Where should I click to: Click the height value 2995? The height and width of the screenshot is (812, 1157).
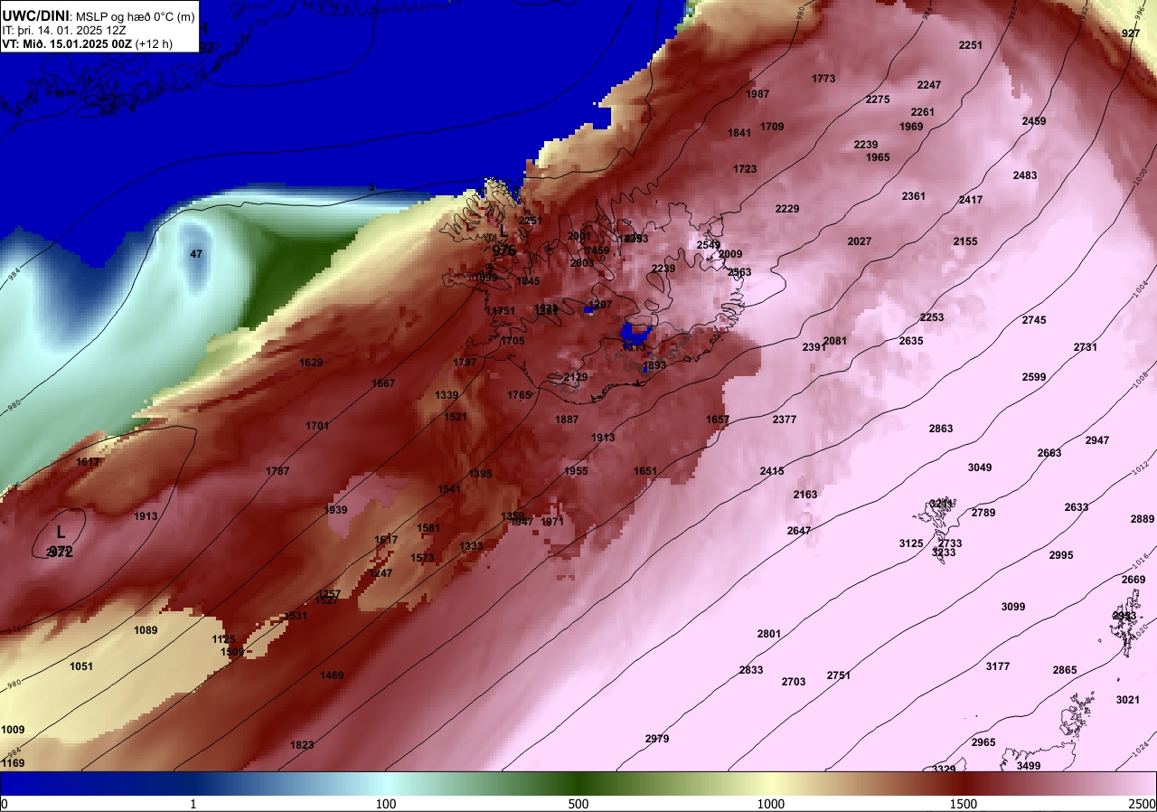pos(1061,555)
